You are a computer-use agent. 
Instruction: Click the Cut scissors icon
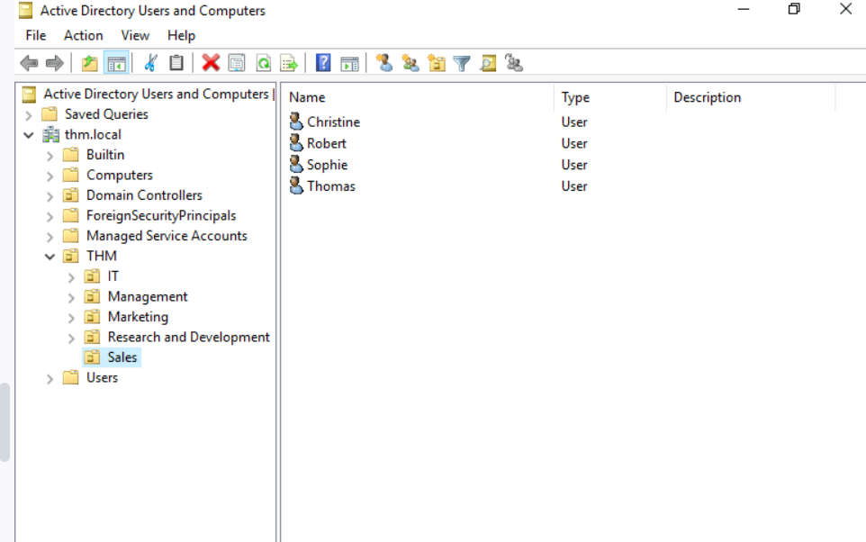coord(150,63)
